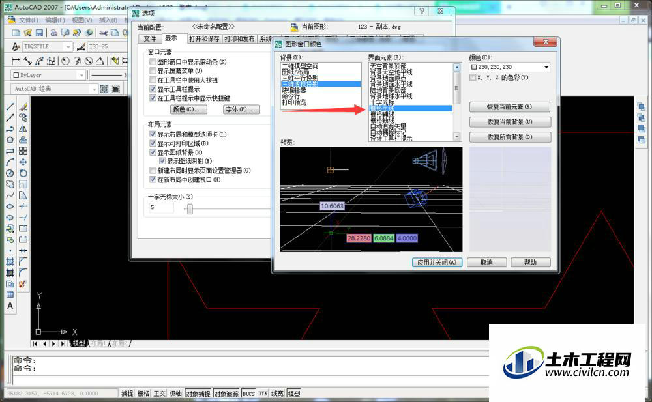
Task: Open the 视图(V) menu
Action: point(82,20)
